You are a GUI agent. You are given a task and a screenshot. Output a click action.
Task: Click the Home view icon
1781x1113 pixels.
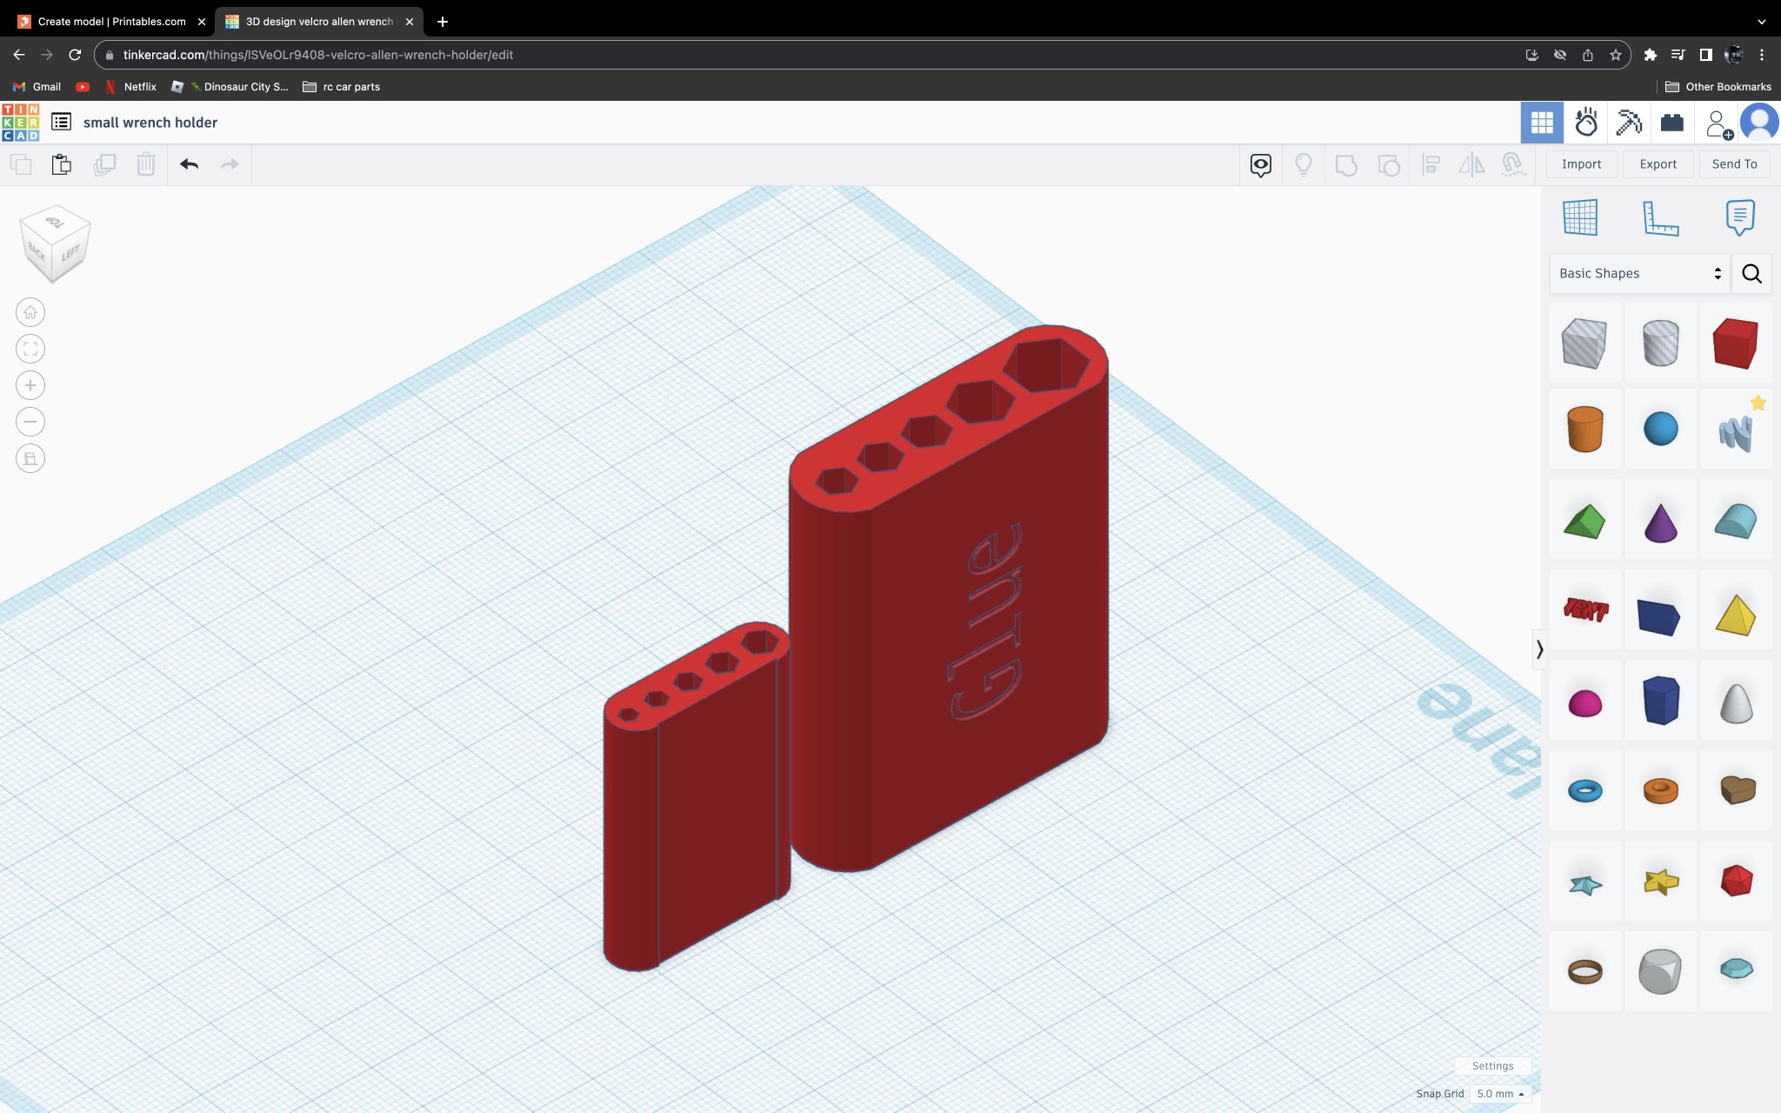(30, 312)
